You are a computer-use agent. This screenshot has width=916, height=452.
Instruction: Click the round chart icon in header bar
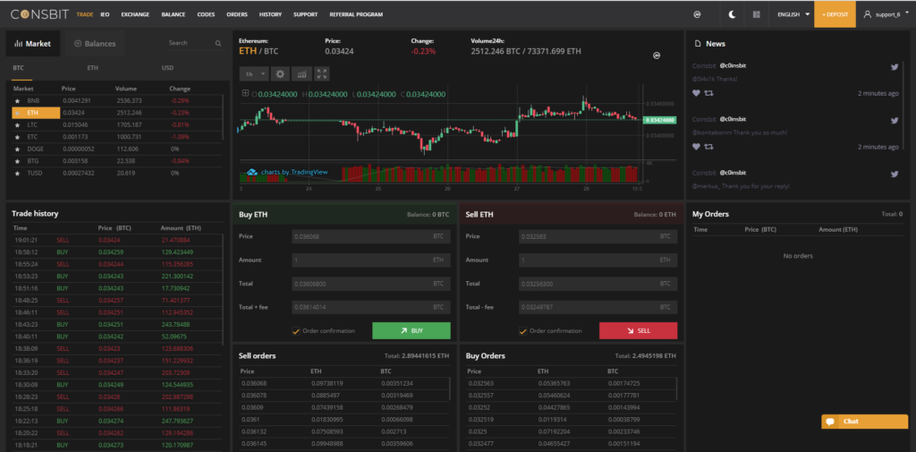tap(697, 14)
